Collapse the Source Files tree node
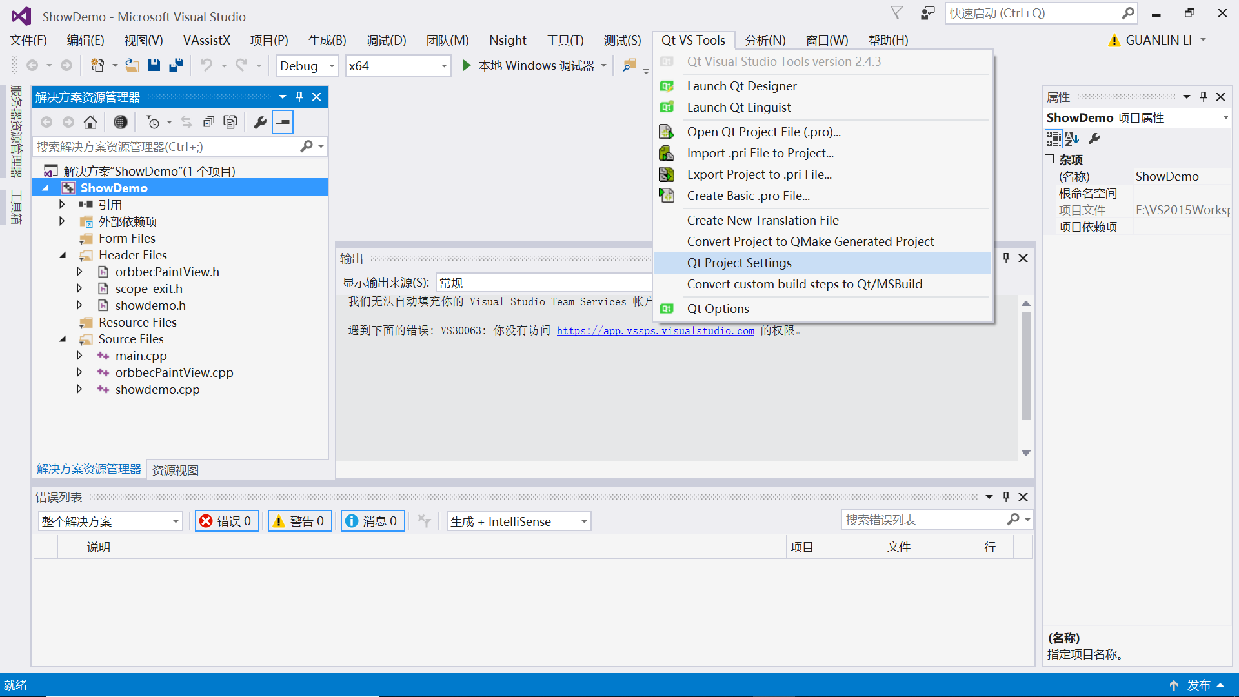This screenshot has height=697, width=1239. tap(63, 339)
